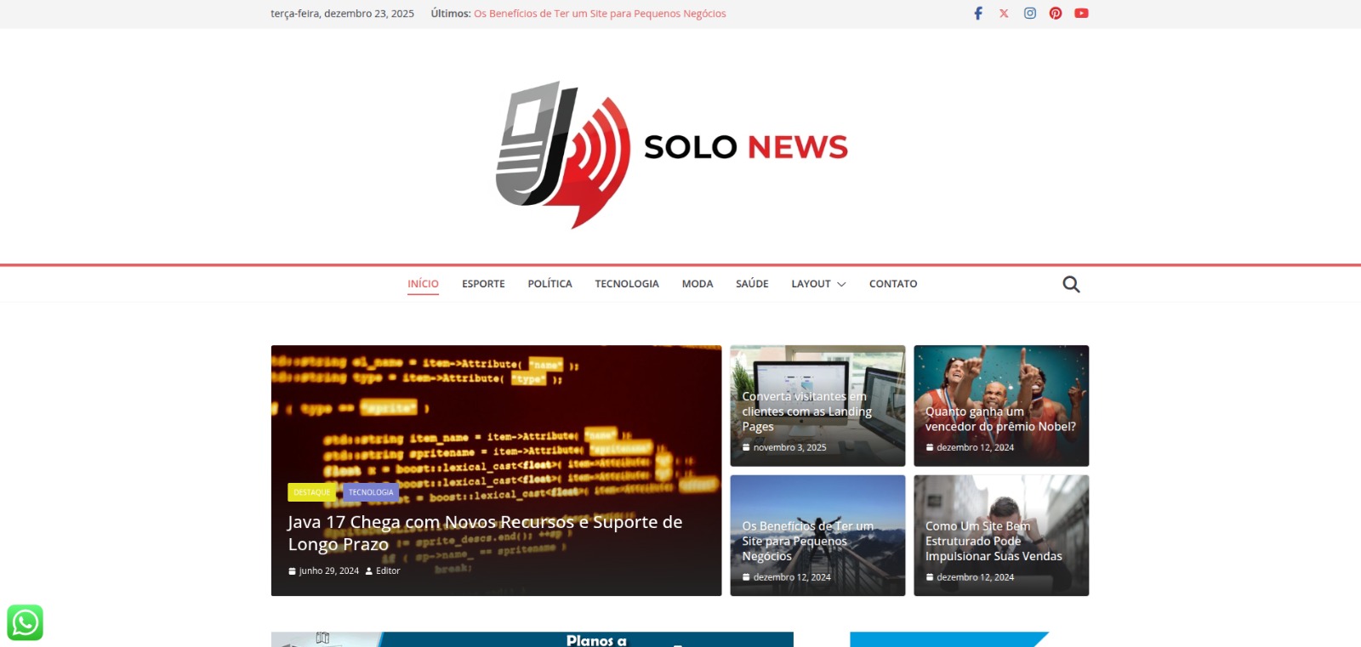Open the Instagram profile icon
Screen dimensions: 1361x647
click(x=1030, y=14)
